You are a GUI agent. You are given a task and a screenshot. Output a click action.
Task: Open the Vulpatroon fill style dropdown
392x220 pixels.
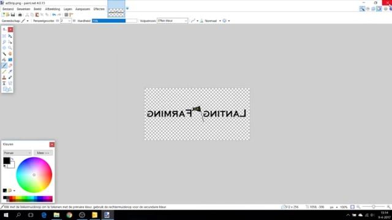172,21
